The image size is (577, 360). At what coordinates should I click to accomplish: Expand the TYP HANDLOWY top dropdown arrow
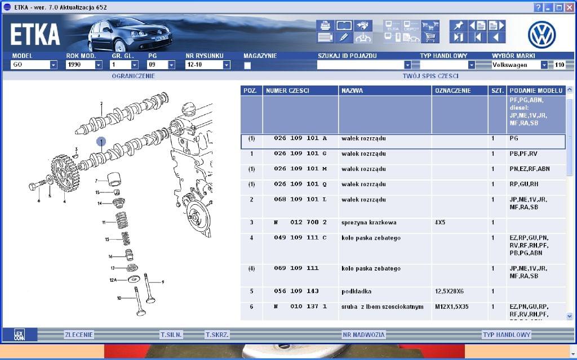(x=472, y=65)
